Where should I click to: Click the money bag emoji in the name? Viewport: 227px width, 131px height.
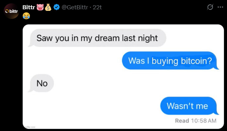click(48, 7)
